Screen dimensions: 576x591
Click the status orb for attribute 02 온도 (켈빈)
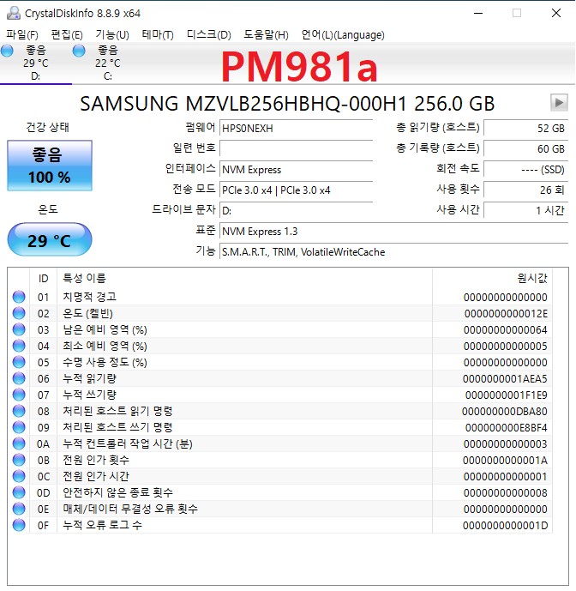[19, 313]
